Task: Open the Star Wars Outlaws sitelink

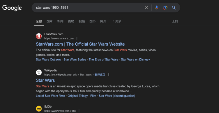Action: 48,60
